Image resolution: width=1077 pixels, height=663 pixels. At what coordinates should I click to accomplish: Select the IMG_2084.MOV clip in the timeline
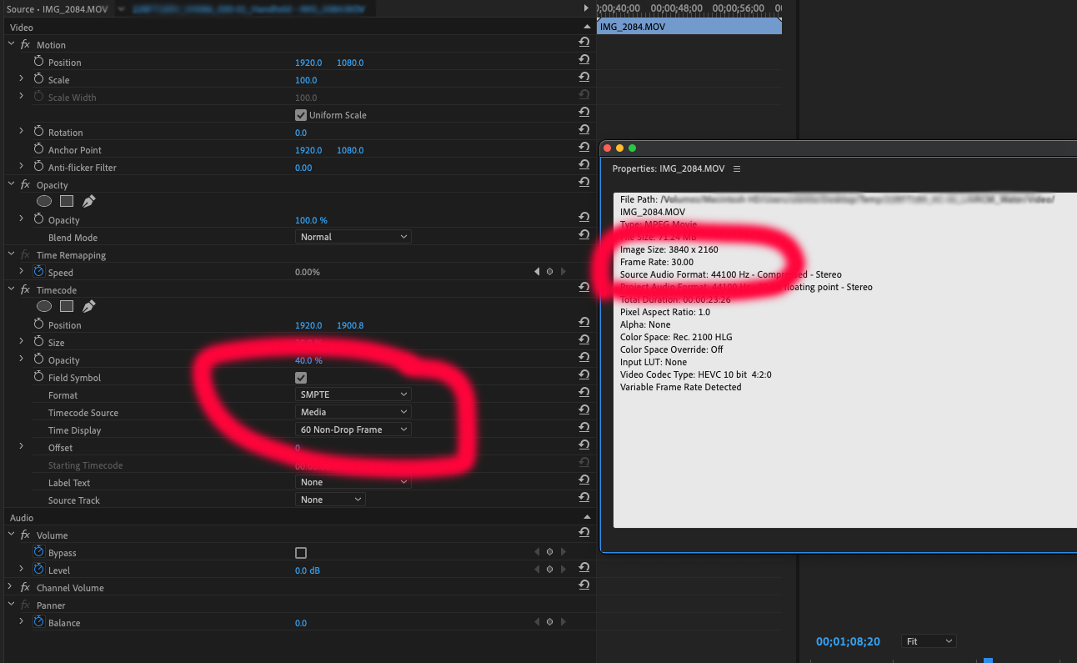point(689,26)
